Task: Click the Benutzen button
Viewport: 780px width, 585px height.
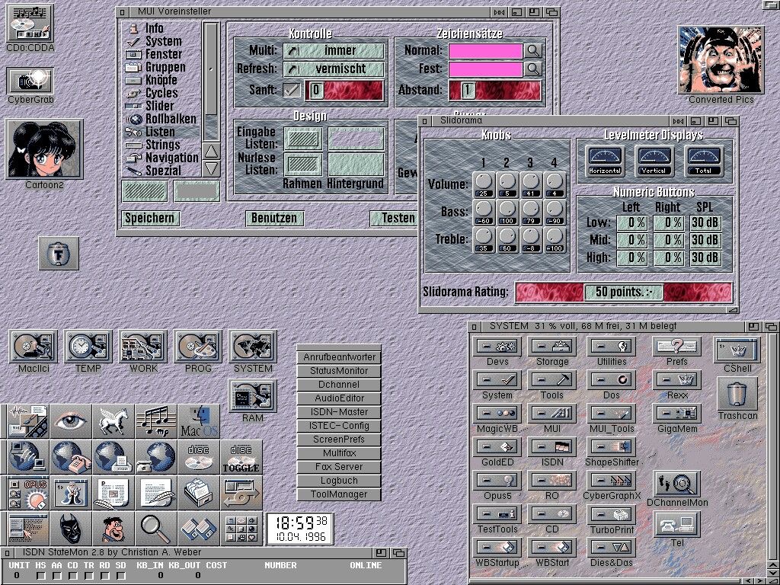Action: click(x=274, y=218)
